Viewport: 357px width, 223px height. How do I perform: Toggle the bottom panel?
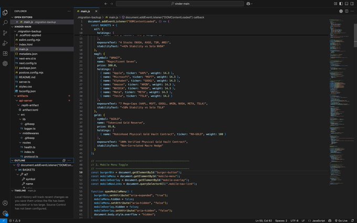[x=346, y=4]
